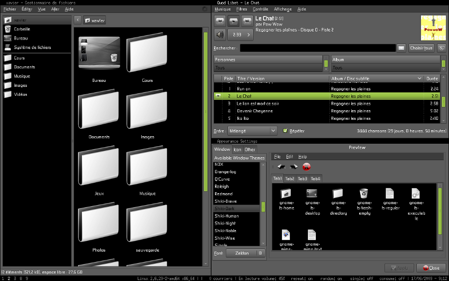Viewport: 449px width, 281px height.
Task: Sort songs by the Durée column
Action: pyautogui.click(x=432, y=78)
